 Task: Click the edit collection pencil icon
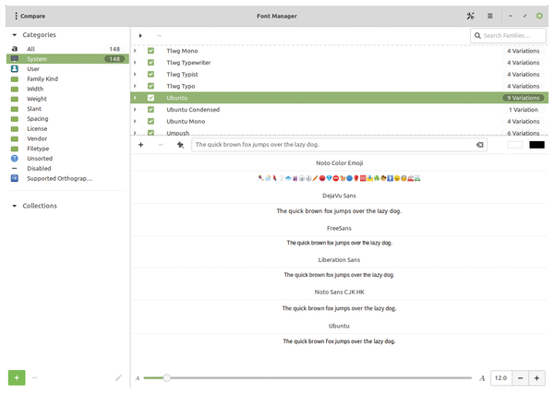118,377
